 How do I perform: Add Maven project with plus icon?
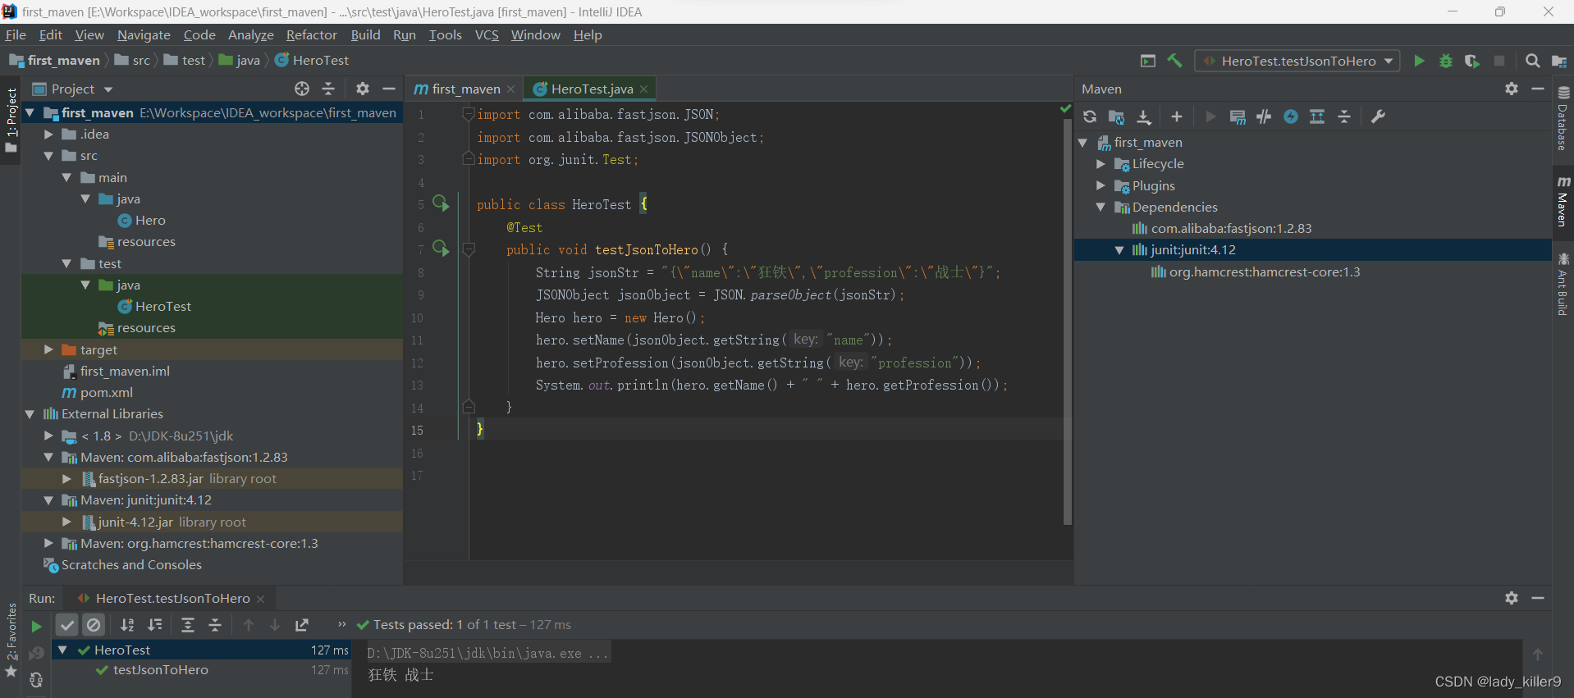1177,116
